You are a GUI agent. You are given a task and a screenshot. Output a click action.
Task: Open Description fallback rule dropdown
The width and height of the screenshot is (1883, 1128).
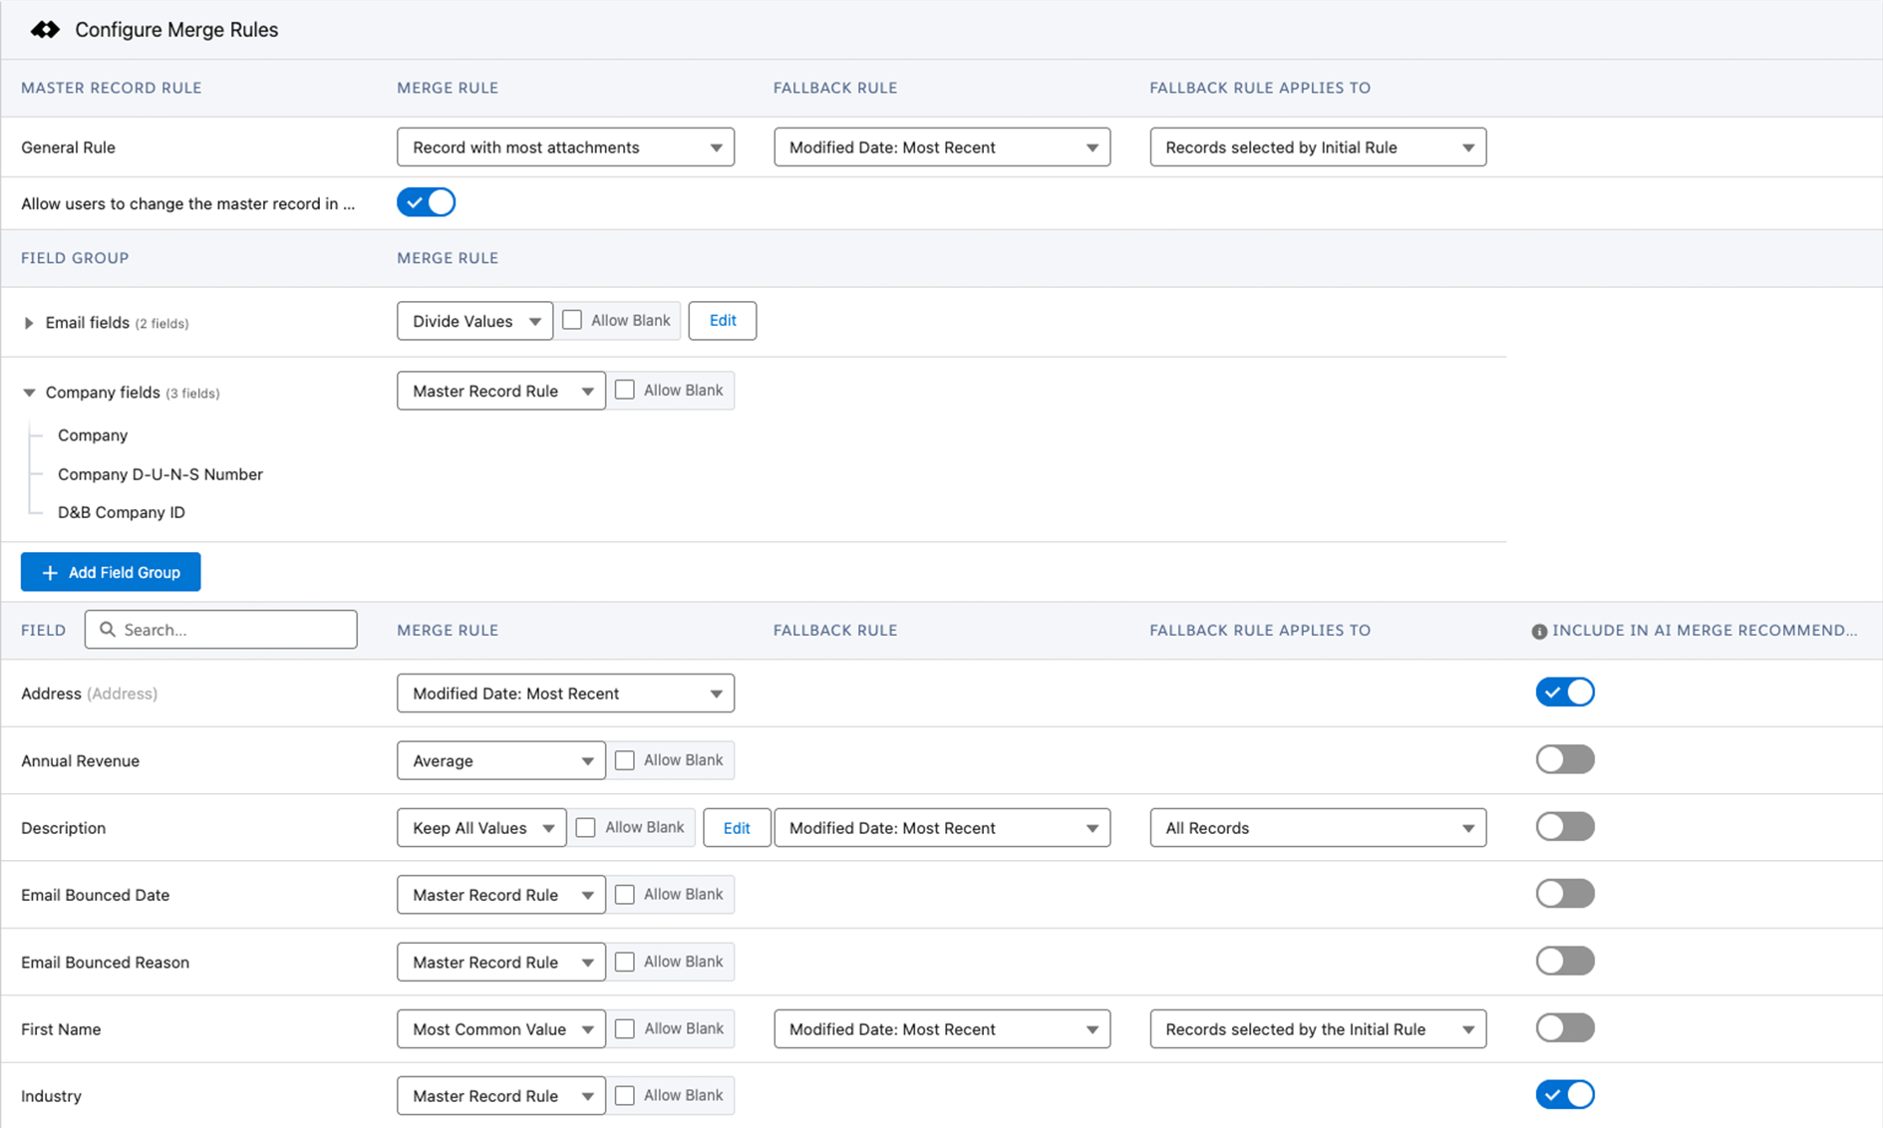pos(942,828)
